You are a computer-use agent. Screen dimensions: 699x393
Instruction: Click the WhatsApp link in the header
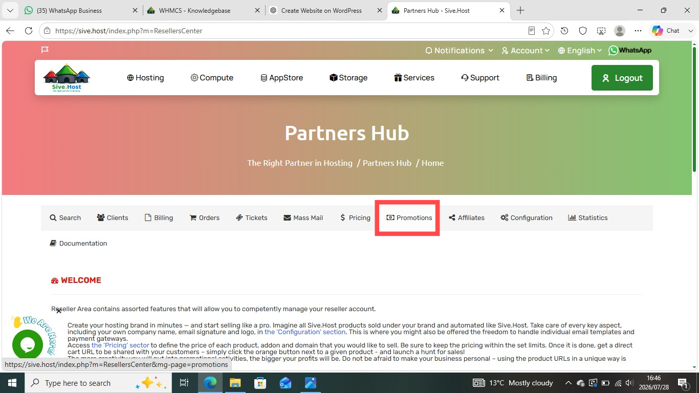coord(630,50)
